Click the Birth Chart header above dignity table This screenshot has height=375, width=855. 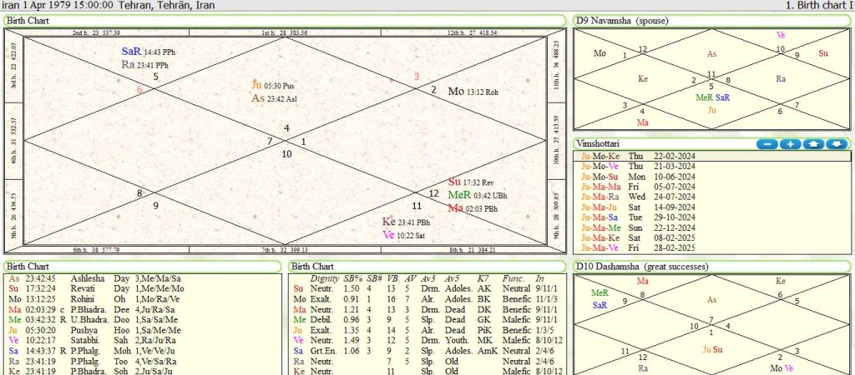pyautogui.click(x=313, y=266)
